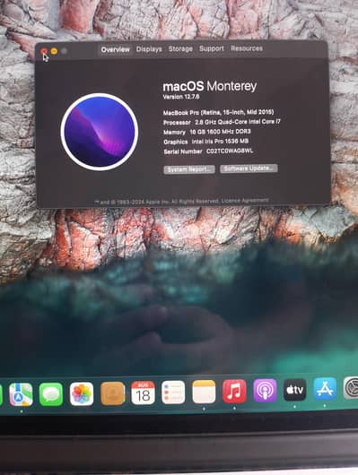Image resolution: width=358 pixels, height=475 pixels.
Task: Switch to the Displays tab
Action: coord(149,49)
